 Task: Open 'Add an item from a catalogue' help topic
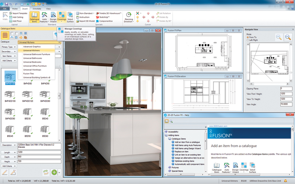tap(187, 142)
